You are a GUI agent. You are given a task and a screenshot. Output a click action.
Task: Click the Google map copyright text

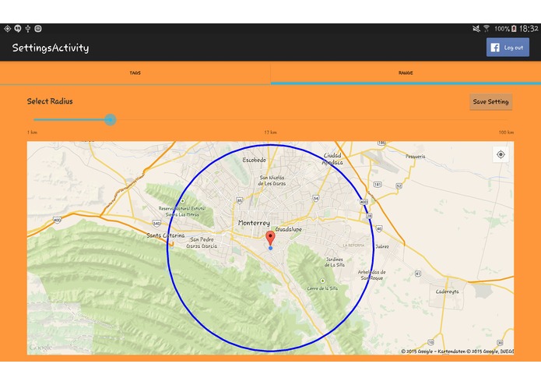pos(457,351)
